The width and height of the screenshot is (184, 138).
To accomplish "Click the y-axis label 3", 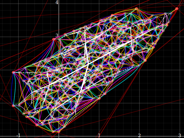I will tap(57, 36).
